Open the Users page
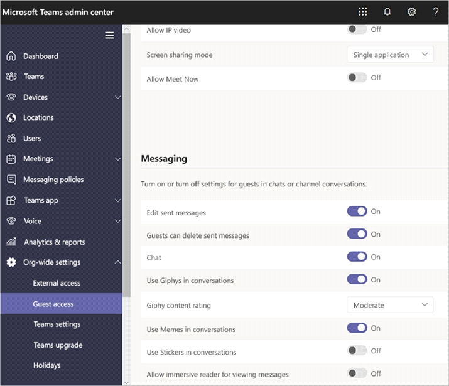Image resolution: width=449 pixels, height=386 pixels. [x=32, y=138]
